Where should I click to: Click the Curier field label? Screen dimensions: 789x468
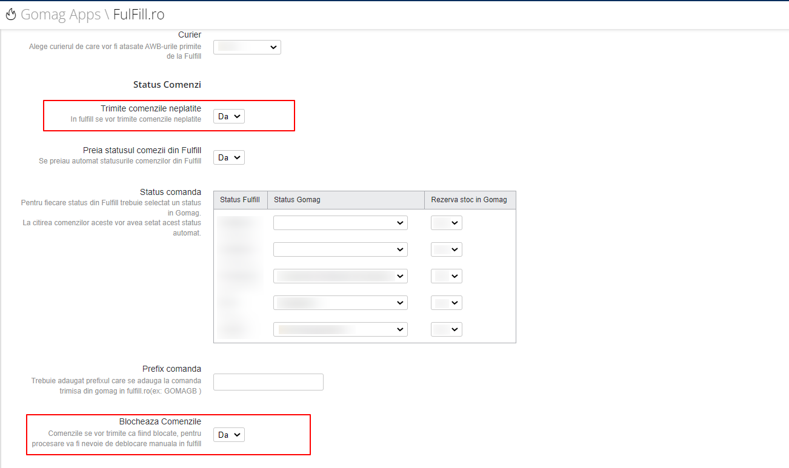[190, 35]
